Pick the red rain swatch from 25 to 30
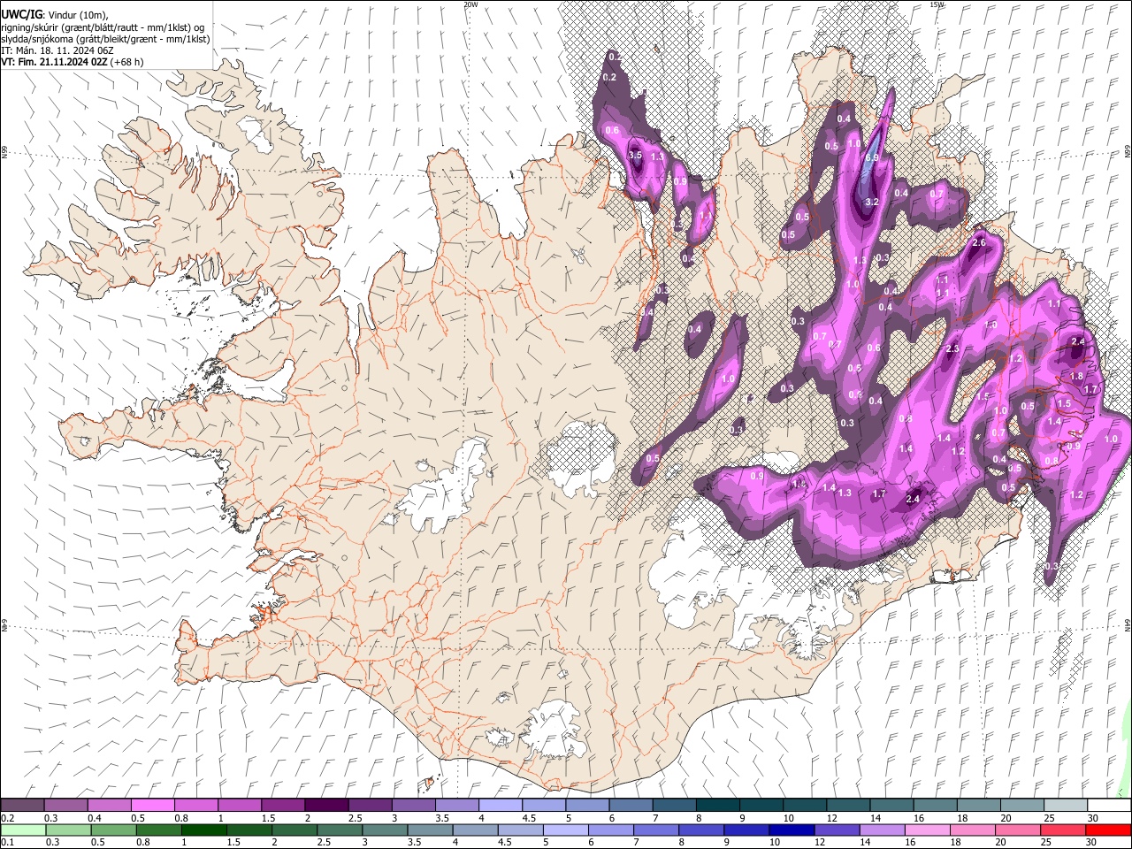 (1063, 830)
